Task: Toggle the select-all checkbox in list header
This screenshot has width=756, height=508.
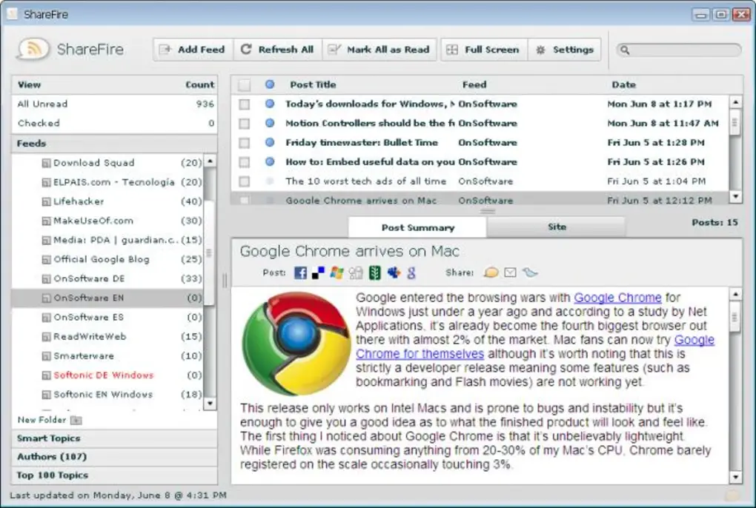Action: pyautogui.click(x=245, y=85)
